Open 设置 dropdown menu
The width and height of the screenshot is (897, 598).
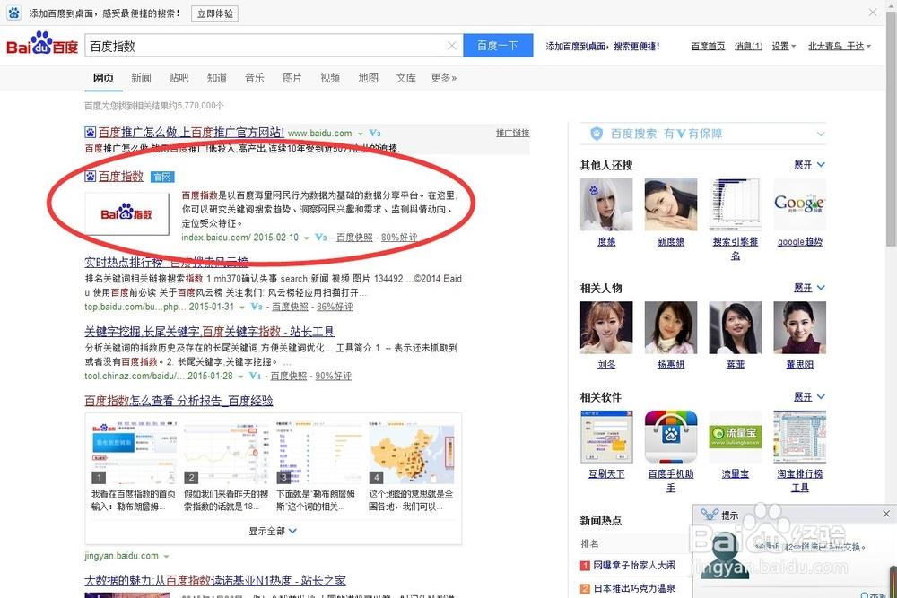pyautogui.click(x=784, y=46)
